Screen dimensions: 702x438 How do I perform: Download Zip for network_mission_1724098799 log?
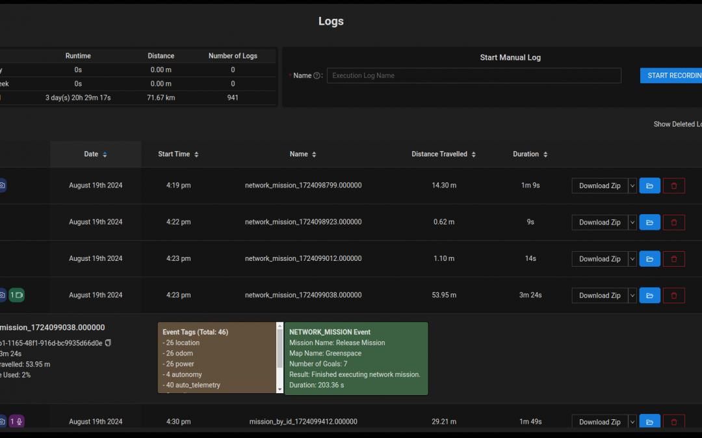coord(599,186)
